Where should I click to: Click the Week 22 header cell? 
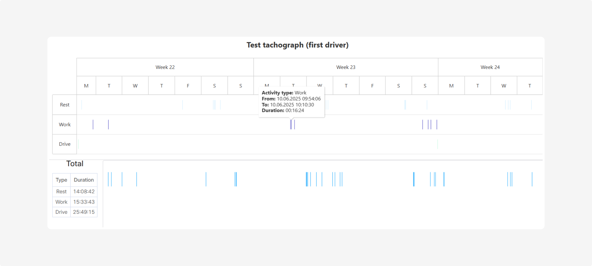click(165, 67)
